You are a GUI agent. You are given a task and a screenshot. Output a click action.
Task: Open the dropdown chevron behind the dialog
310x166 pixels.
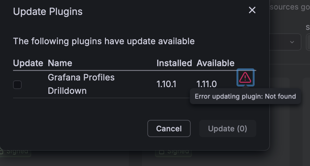click(x=292, y=42)
